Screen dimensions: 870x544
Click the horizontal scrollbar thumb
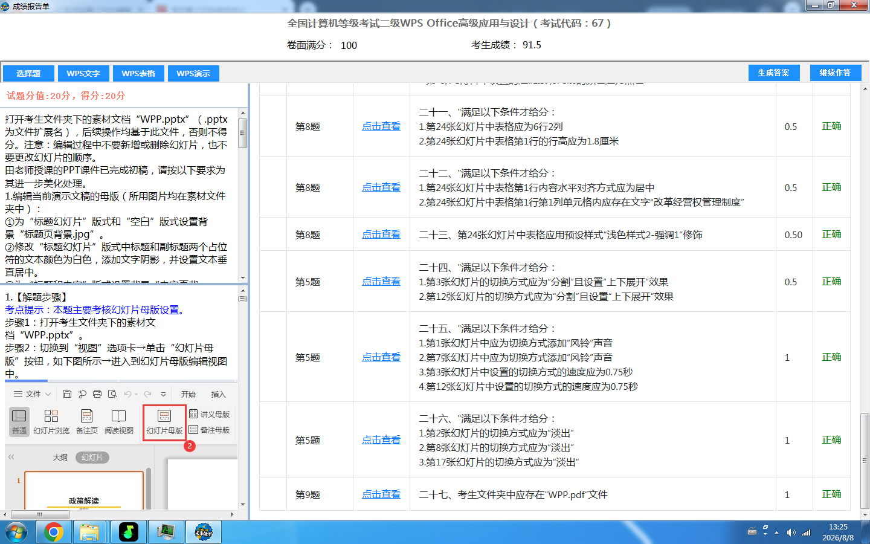[40, 515]
